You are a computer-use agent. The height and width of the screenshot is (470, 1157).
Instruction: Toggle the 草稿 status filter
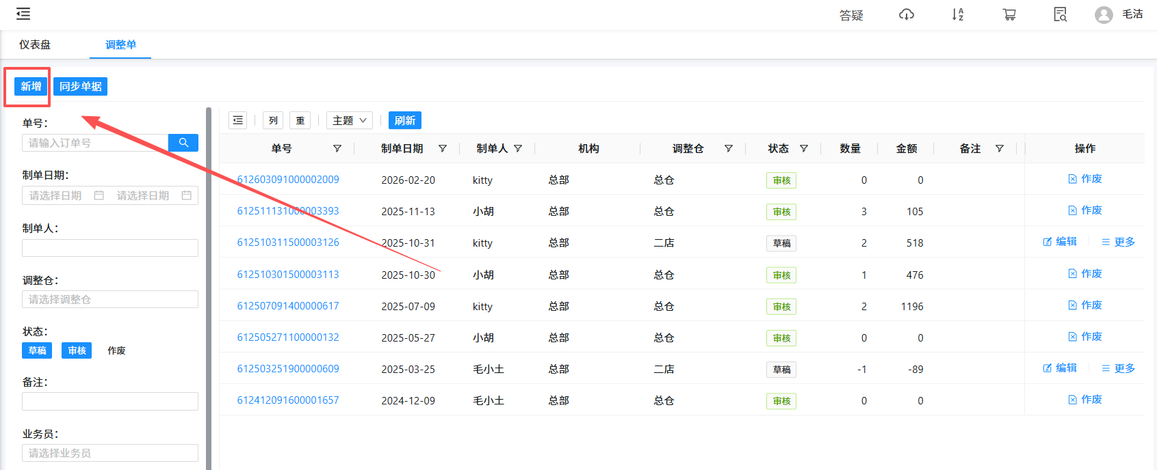click(x=38, y=350)
